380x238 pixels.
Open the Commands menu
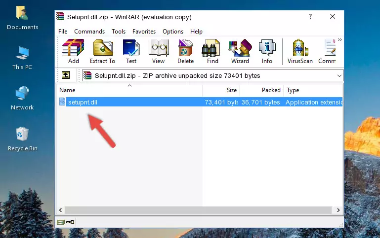tap(89, 32)
